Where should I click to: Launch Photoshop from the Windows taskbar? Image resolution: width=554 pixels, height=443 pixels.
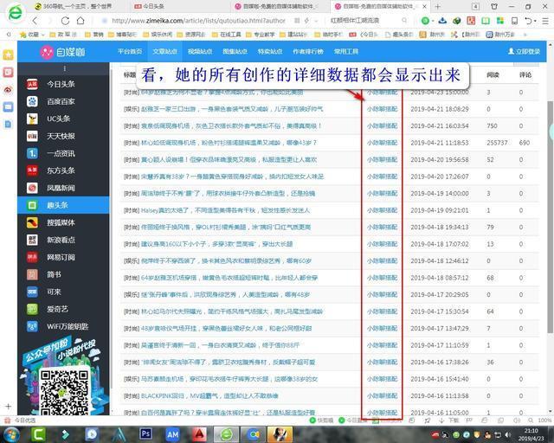(x=146, y=433)
